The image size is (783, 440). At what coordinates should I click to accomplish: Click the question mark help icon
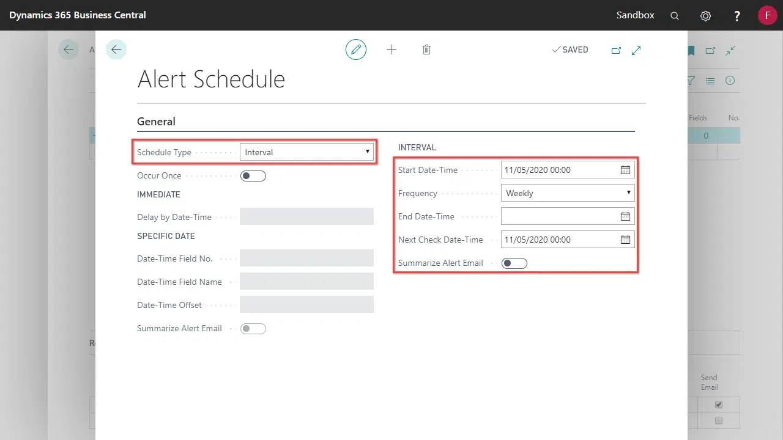[x=737, y=16]
